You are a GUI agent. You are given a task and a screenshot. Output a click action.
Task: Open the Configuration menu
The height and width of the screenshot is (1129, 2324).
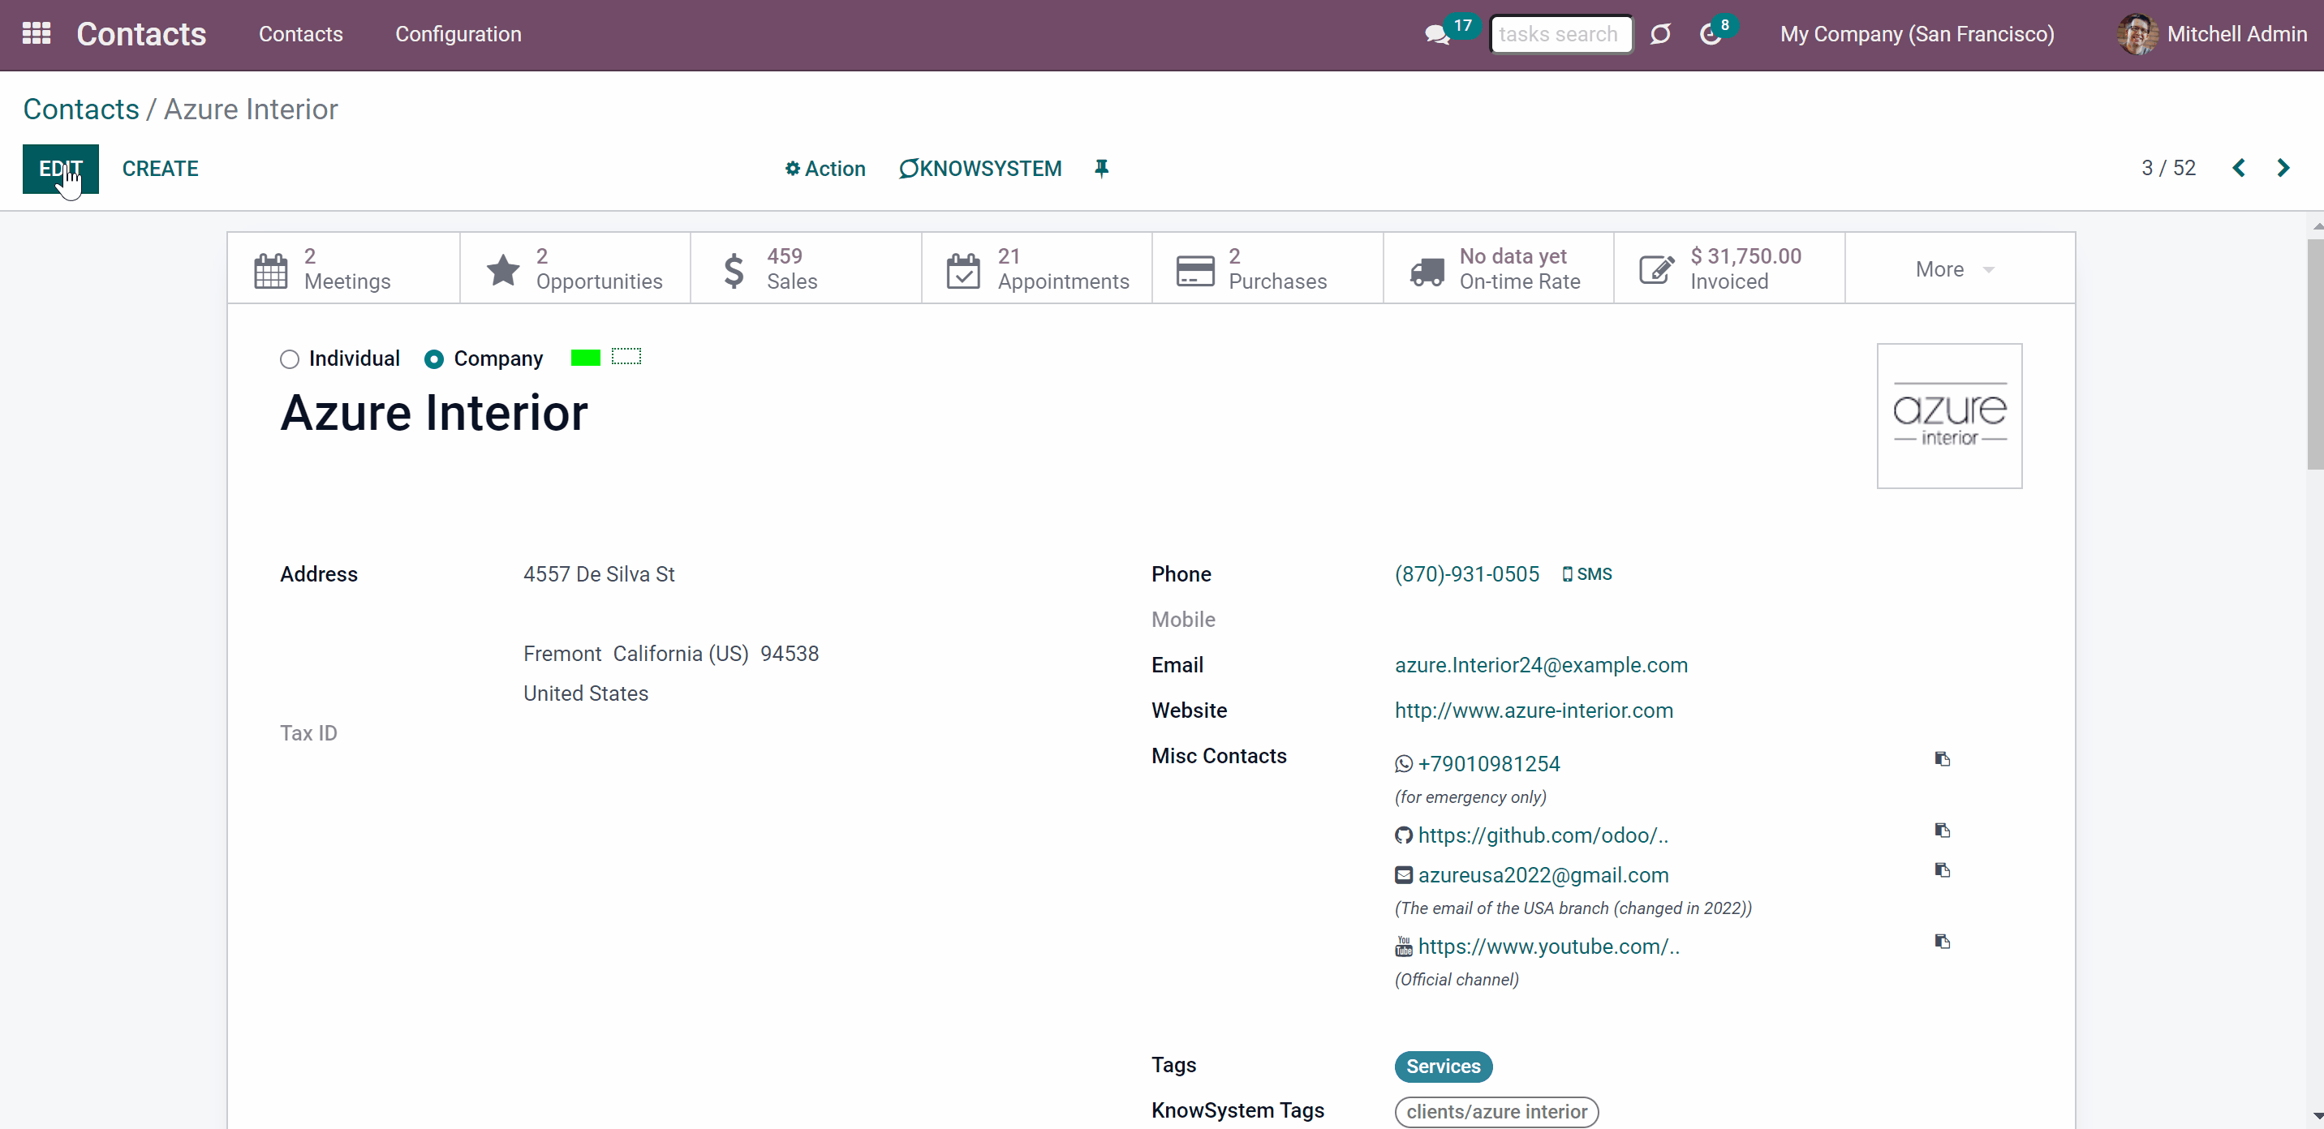pos(458,34)
